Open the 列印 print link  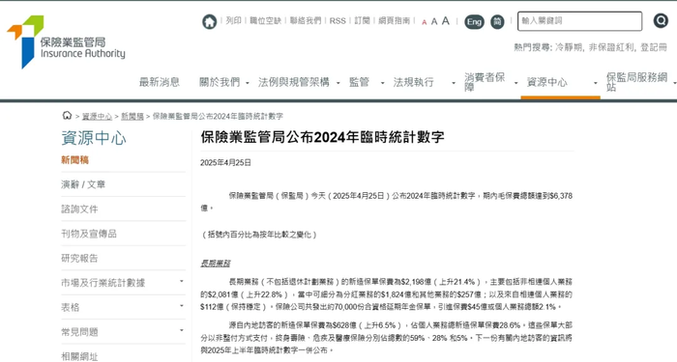tap(234, 20)
